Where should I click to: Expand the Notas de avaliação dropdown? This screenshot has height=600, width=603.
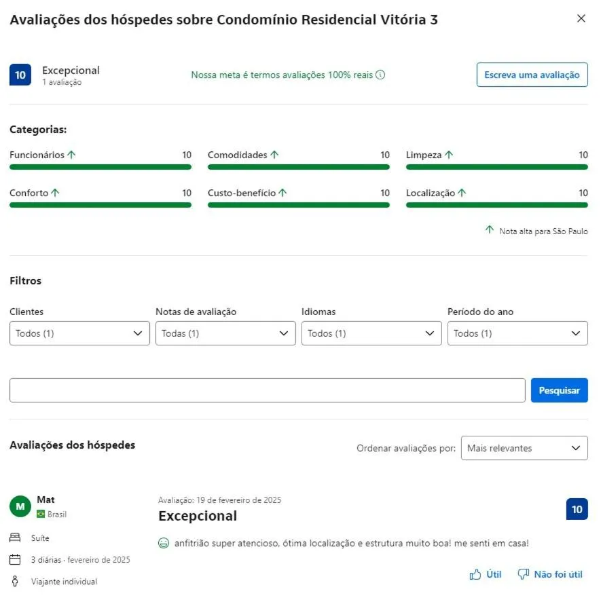click(x=225, y=333)
